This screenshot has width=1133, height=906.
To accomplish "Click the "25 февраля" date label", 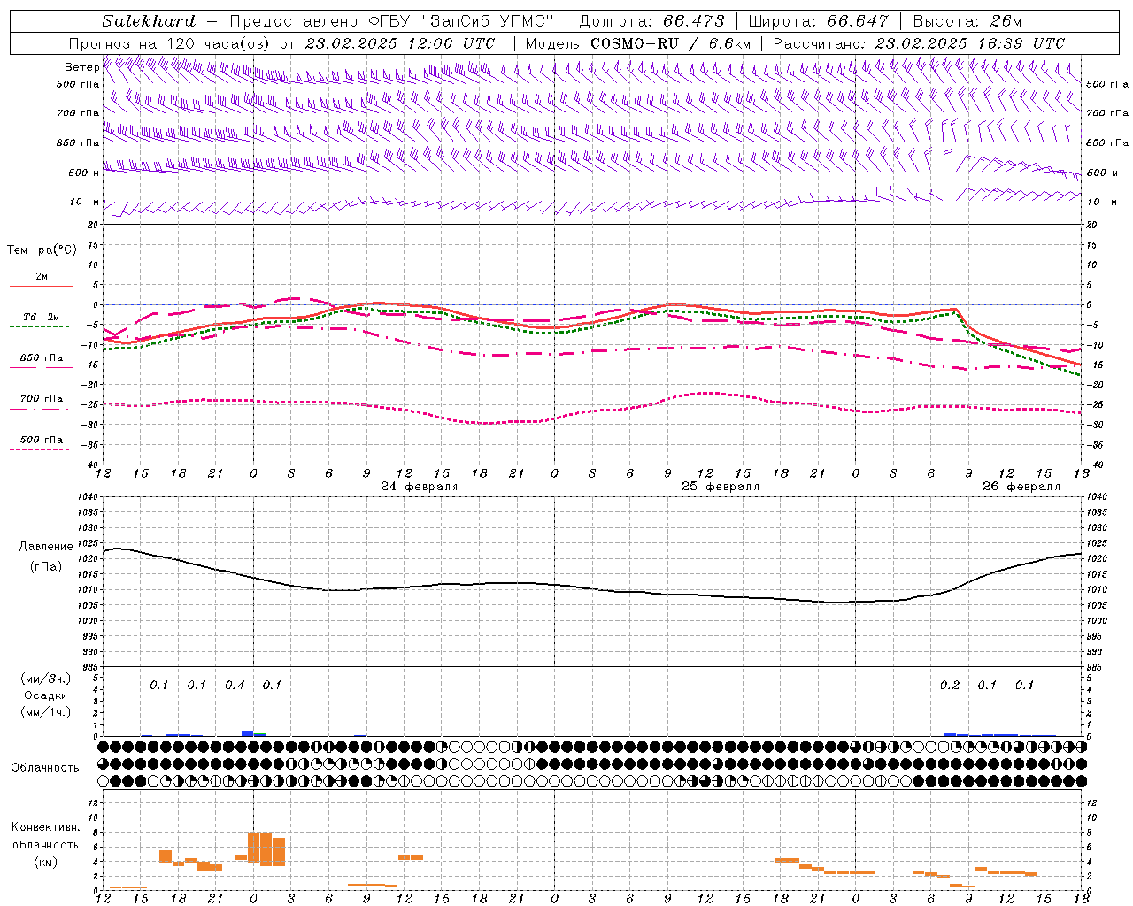I will [x=721, y=487].
